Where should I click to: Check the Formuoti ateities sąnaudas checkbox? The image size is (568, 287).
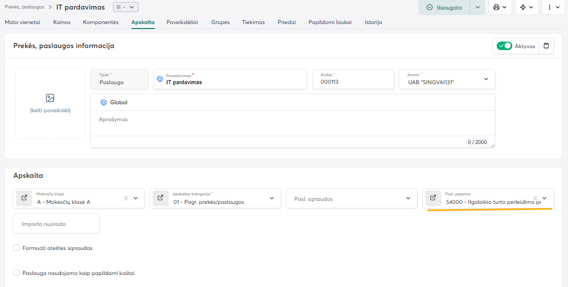tap(17, 248)
